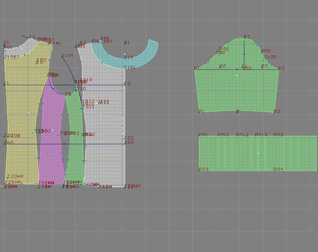
Task: Select point X1 at top right of front
Action: coord(125,43)
